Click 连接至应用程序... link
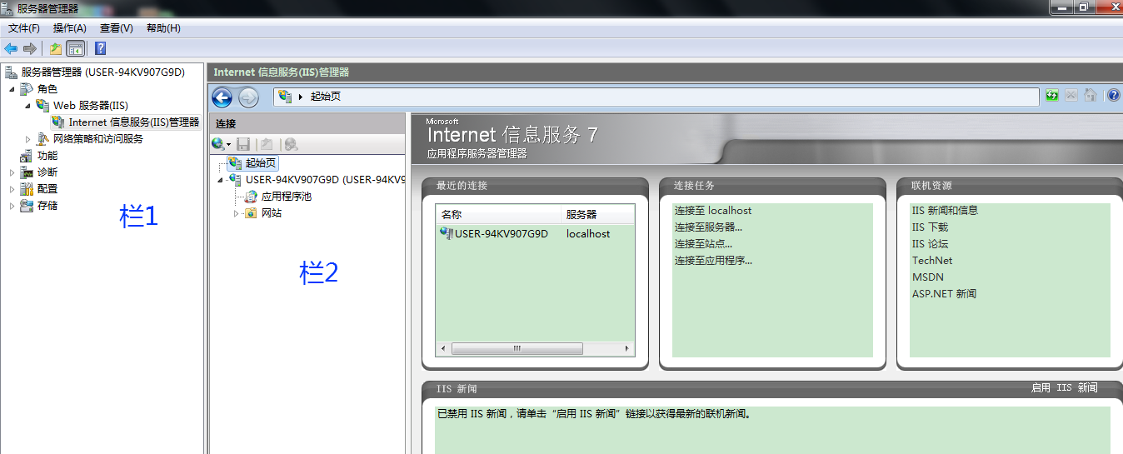Viewport: 1123px width, 454px height. pyautogui.click(x=713, y=261)
